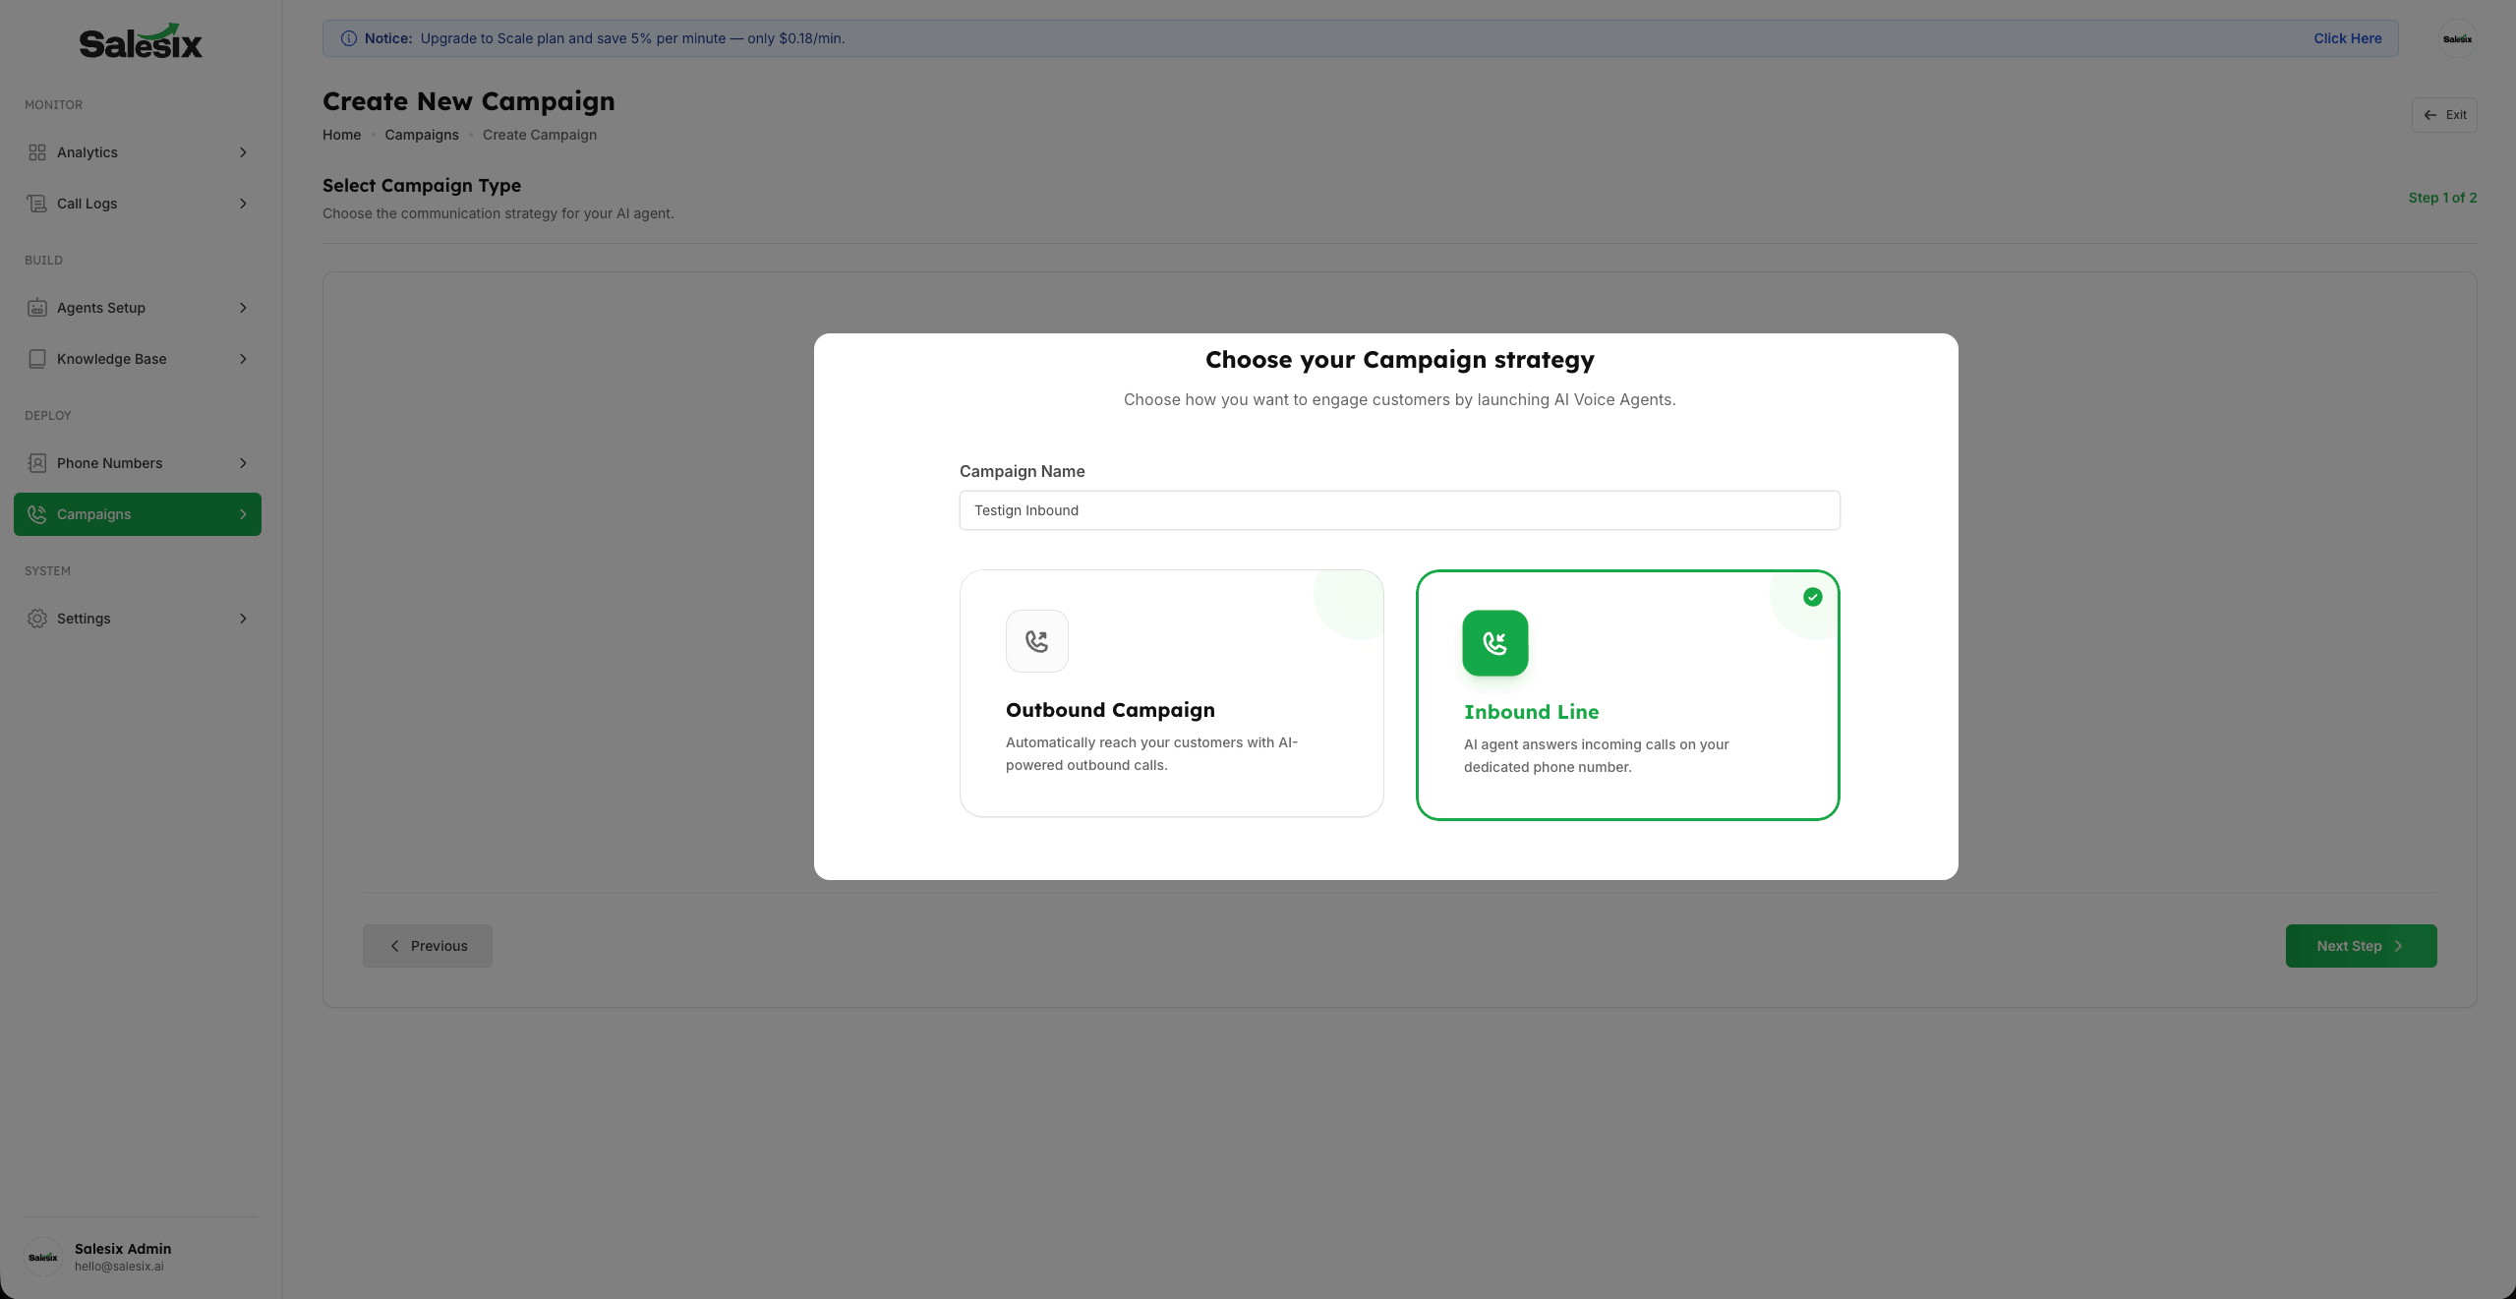Click the green inbound call phone icon
2516x1299 pixels.
(1494, 643)
